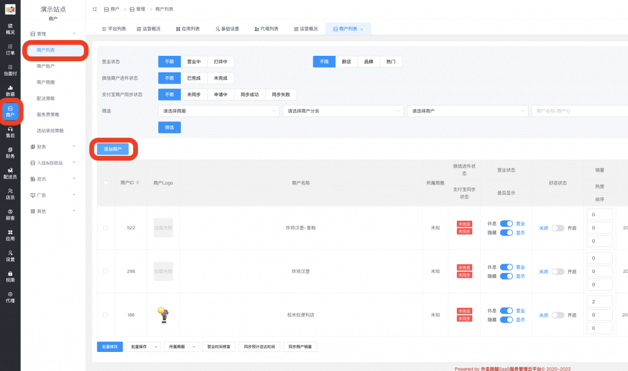The height and width of the screenshot is (371, 628).
Task: Open the 请选择商户分类 dropdown
Action: (343, 111)
